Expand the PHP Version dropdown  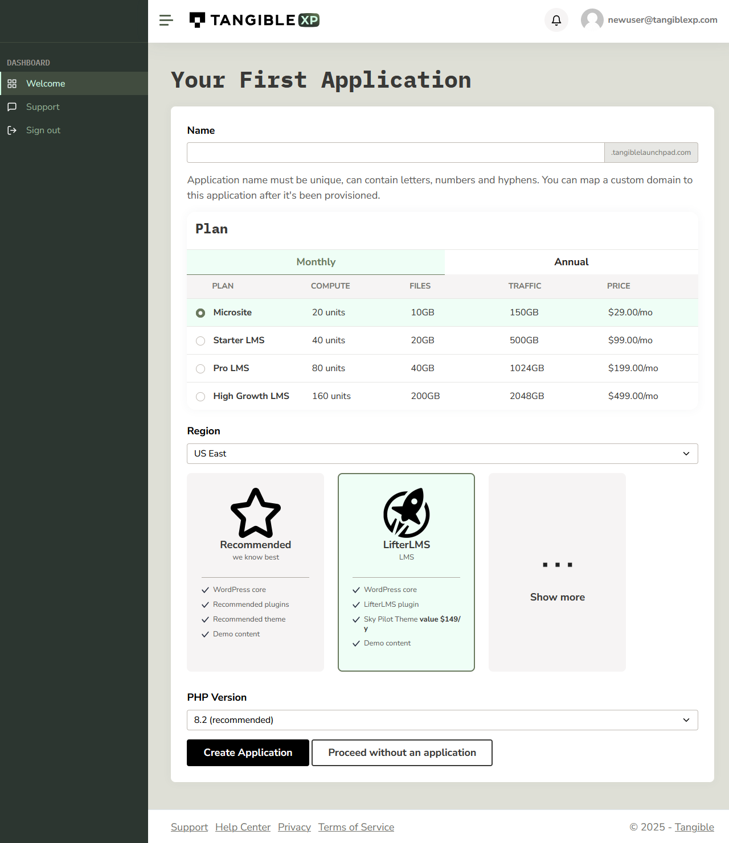click(442, 720)
